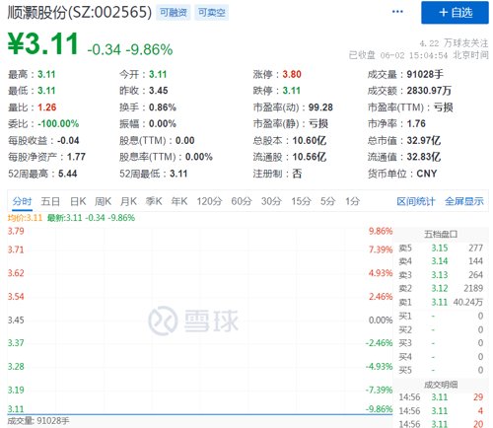This screenshot has width=493, height=428.
Task: Choose the 30分 interval
Action: tap(271, 201)
